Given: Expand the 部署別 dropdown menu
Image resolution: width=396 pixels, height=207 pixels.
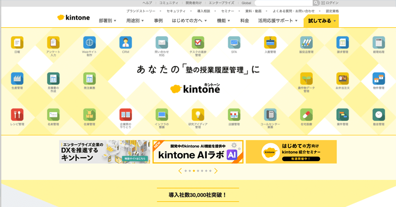Looking at the screenshot, I should 107,21.
